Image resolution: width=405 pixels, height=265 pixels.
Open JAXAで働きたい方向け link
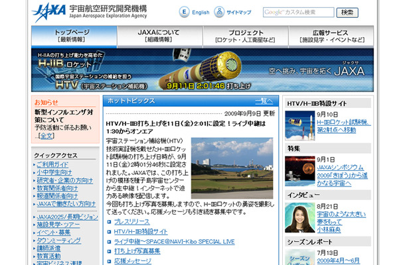(66, 204)
